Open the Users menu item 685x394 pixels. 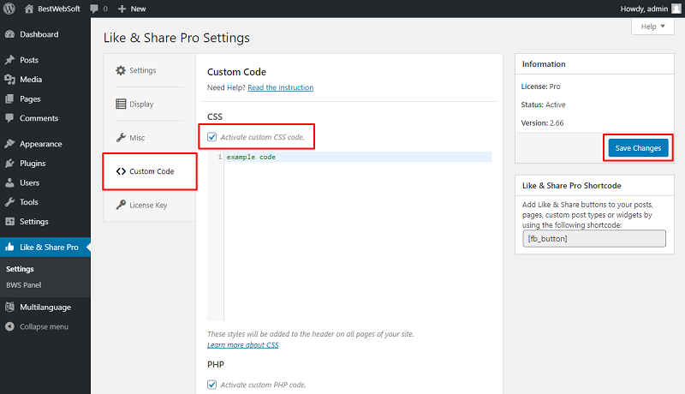tap(45, 183)
